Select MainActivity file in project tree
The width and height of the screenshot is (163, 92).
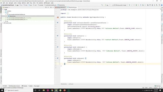(x=12, y=16)
